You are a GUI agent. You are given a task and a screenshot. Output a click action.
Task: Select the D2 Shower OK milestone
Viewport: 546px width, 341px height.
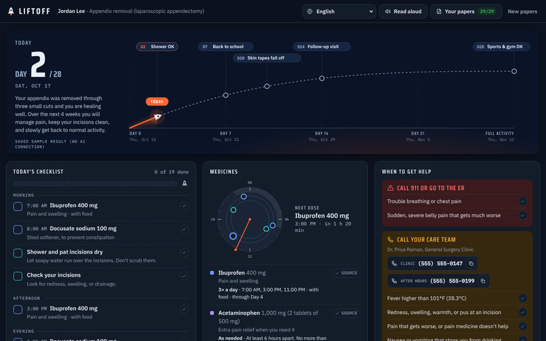(157, 47)
